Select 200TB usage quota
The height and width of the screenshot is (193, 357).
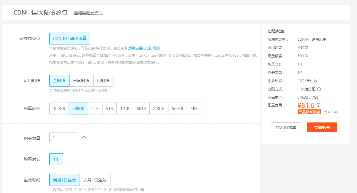(159, 109)
